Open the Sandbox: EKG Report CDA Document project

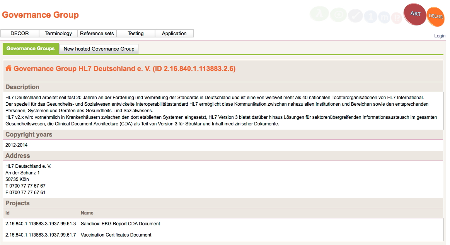120,224
